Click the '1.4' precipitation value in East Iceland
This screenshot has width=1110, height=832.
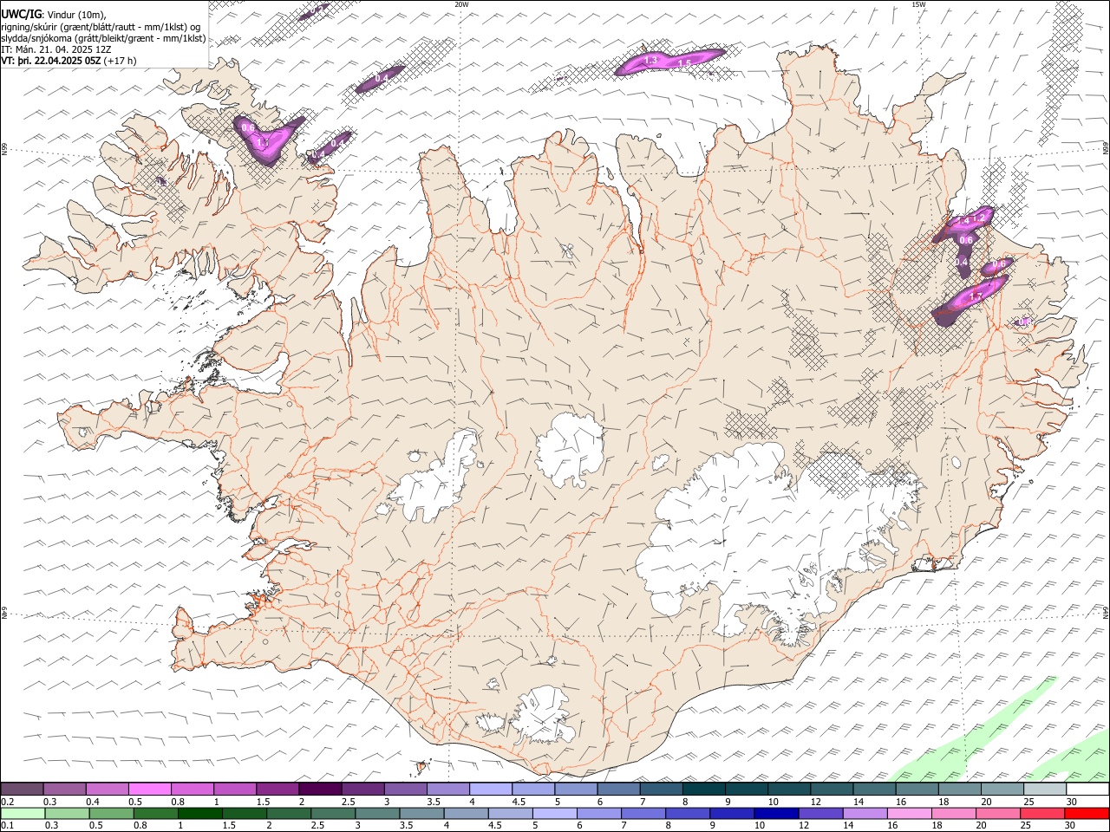[963, 222]
